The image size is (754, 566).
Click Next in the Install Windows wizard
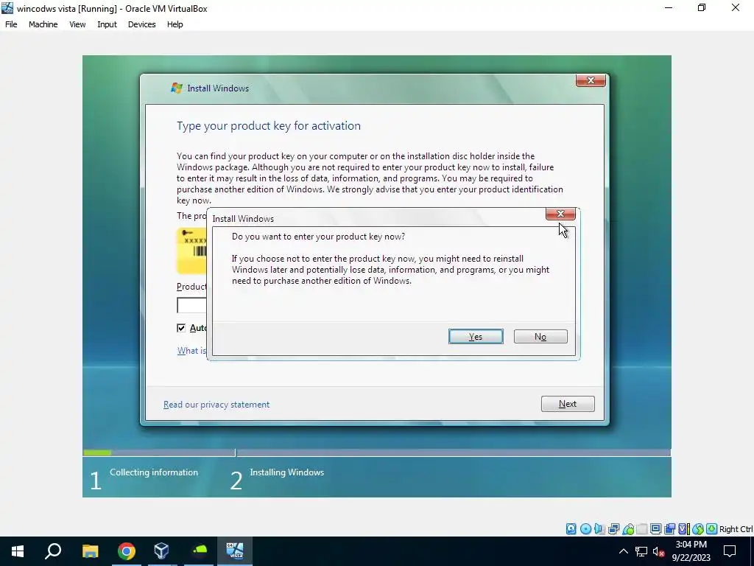click(x=568, y=404)
